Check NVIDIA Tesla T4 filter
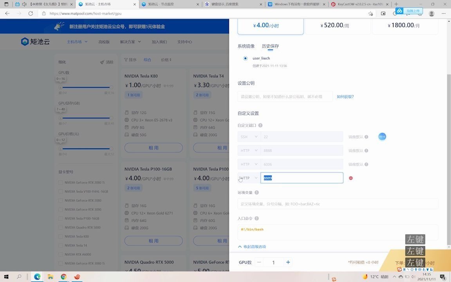 [60, 246]
